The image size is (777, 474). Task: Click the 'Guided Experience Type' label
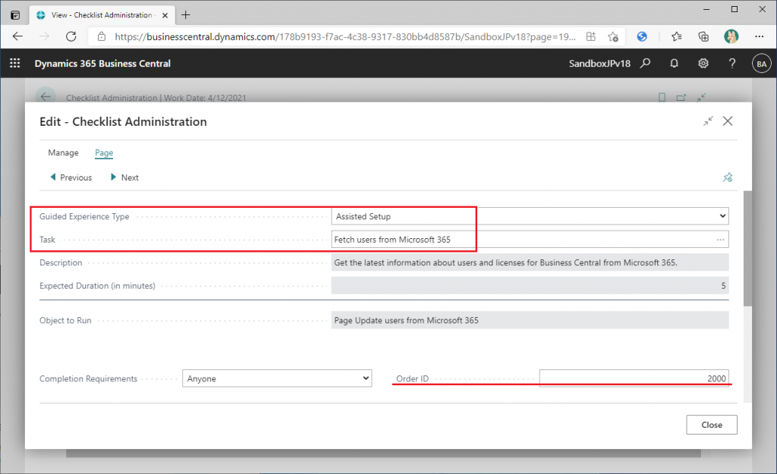click(x=84, y=216)
